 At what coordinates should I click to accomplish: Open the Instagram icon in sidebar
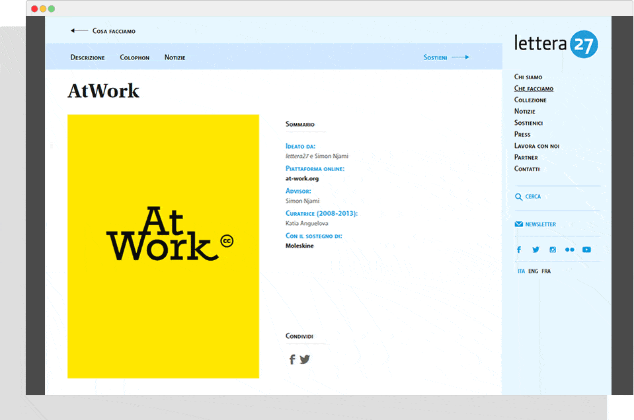553,250
